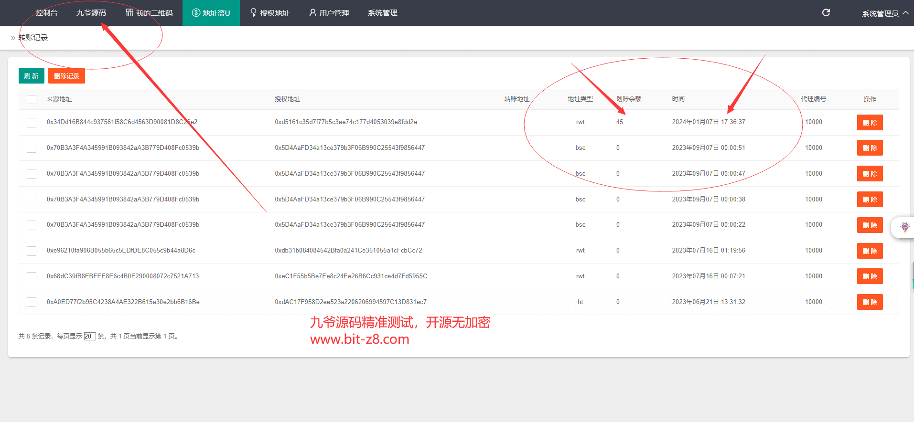This screenshot has width=914, height=422.
Task: Open the 九爷源码 navigation menu
Action: point(91,13)
